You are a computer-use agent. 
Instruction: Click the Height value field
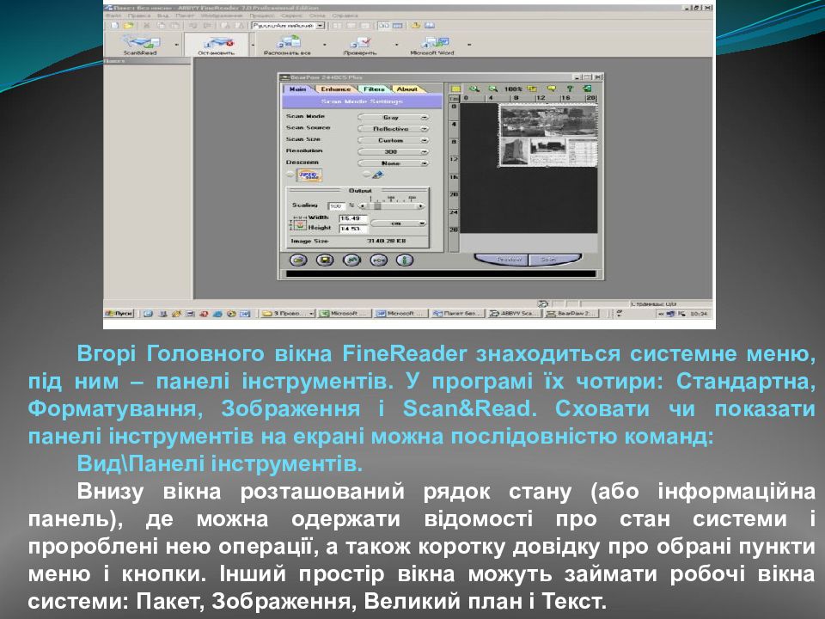pyautogui.click(x=353, y=229)
